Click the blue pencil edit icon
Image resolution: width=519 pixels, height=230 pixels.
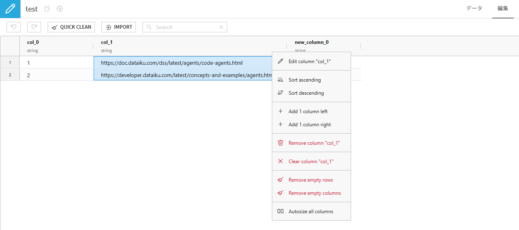pyautogui.click(x=10, y=9)
